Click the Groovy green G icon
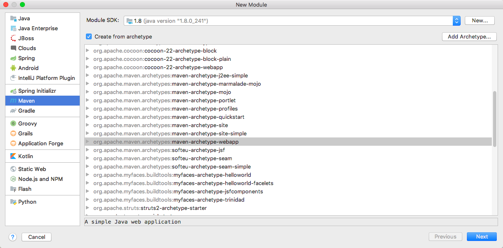 13,124
